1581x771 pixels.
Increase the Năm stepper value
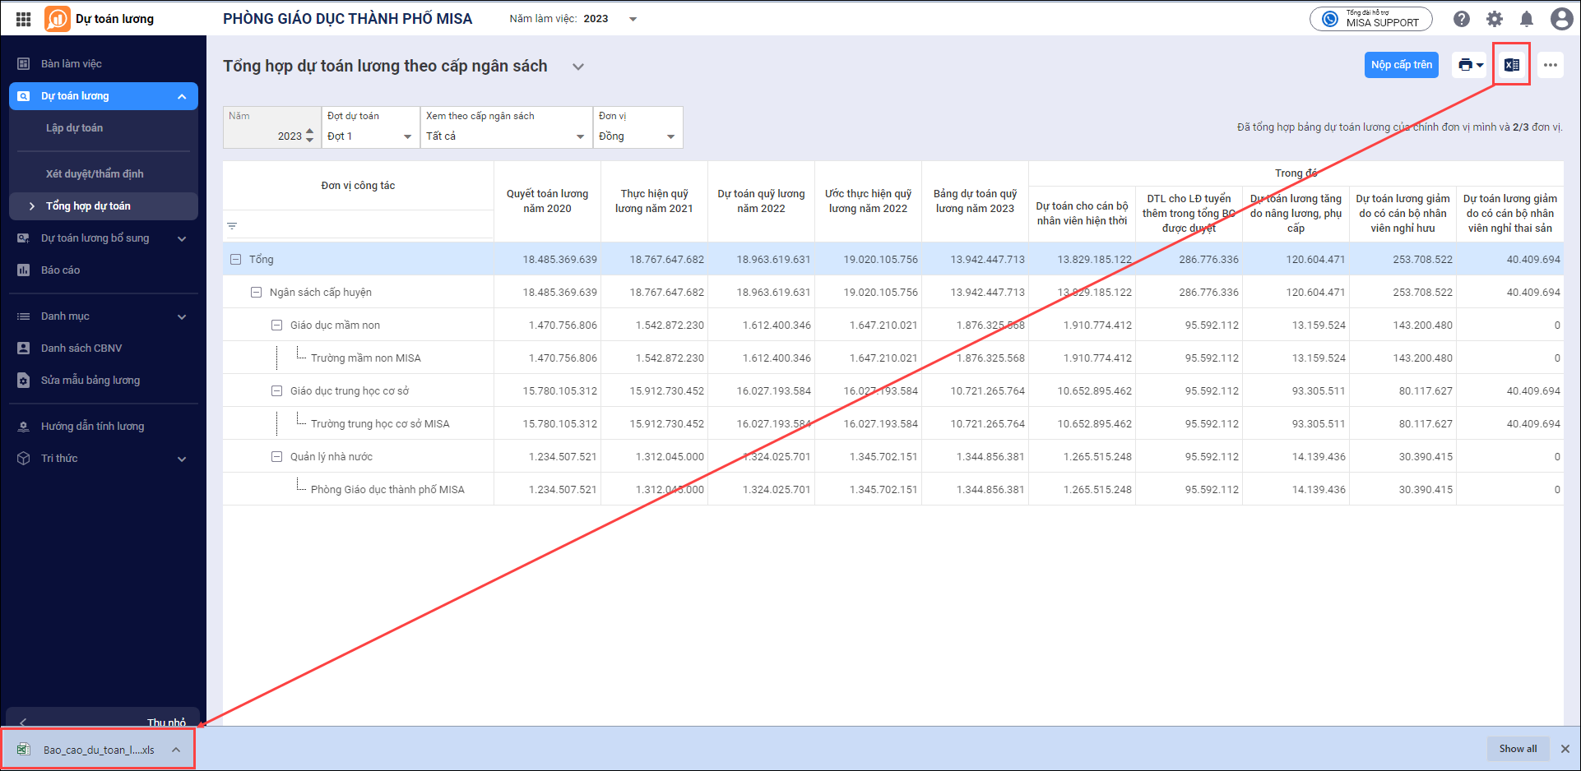coord(309,132)
